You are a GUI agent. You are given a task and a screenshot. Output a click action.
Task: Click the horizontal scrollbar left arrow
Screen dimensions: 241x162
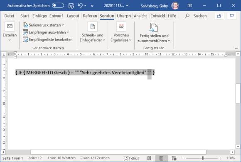(x=3, y=152)
